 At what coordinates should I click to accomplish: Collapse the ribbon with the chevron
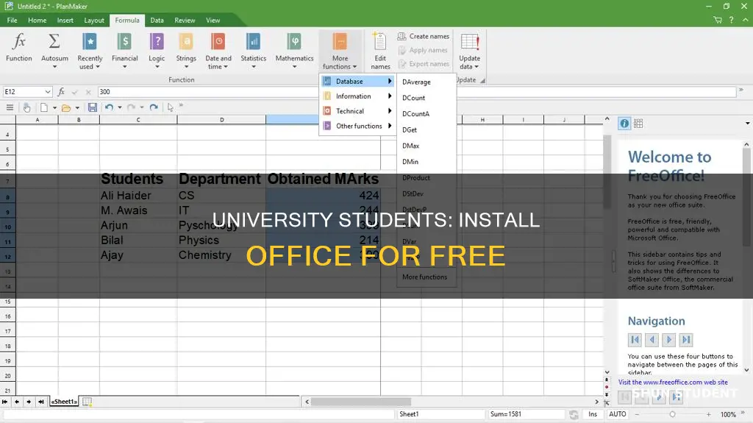(x=746, y=20)
